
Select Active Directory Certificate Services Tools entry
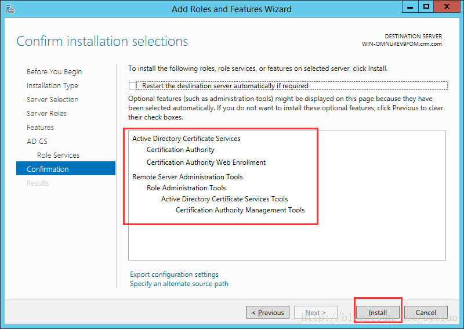coord(224,198)
